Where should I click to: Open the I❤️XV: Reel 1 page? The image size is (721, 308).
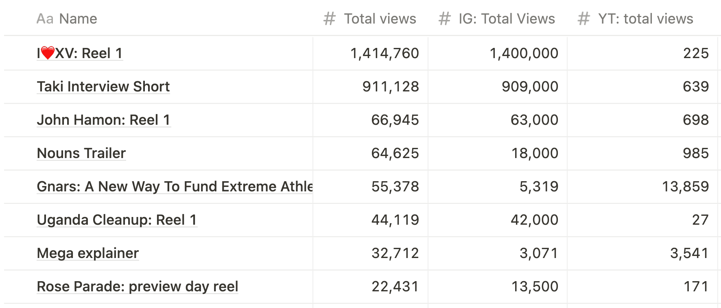(80, 53)
